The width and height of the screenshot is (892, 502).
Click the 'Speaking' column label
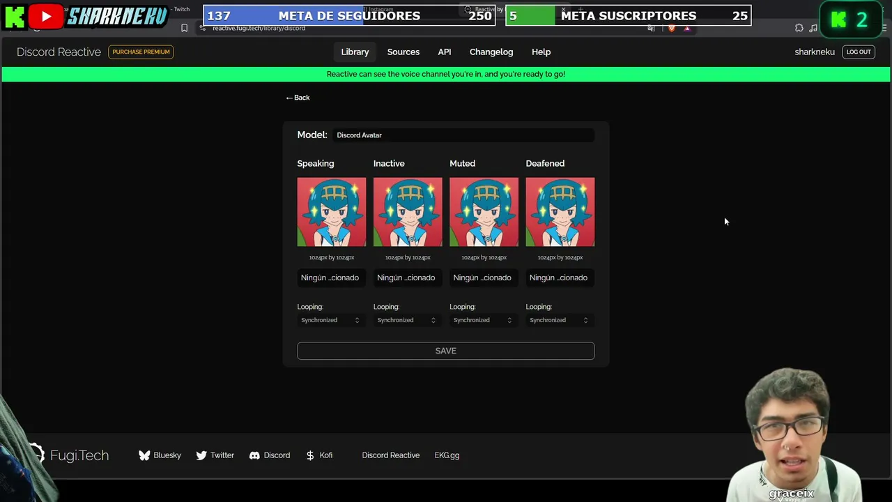point(316,163)
